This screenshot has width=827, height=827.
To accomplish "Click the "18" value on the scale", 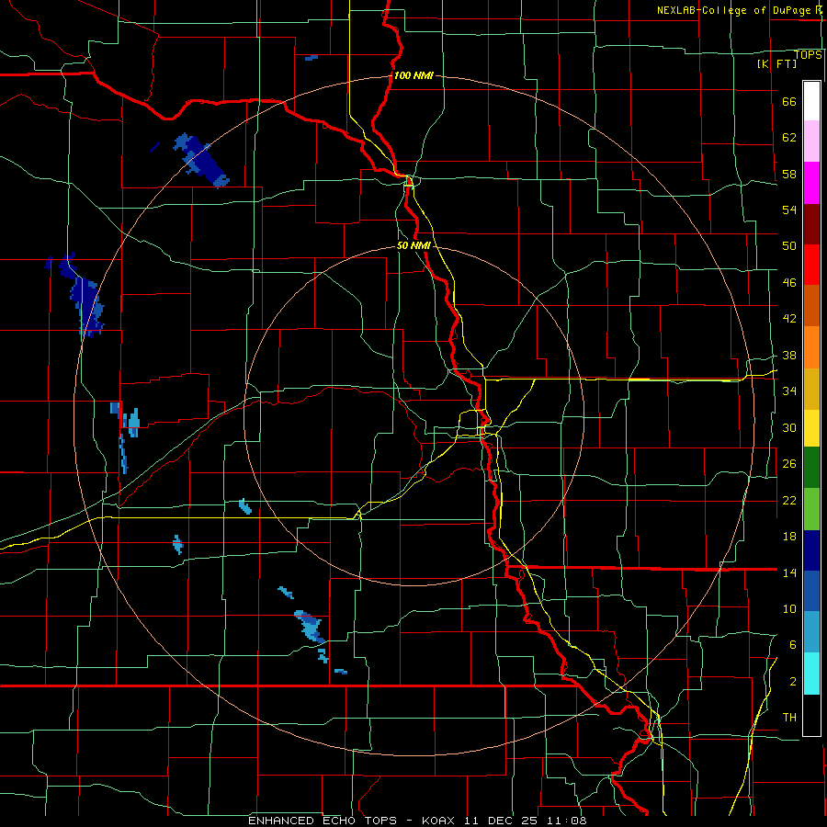I will [x=789, y=537].
